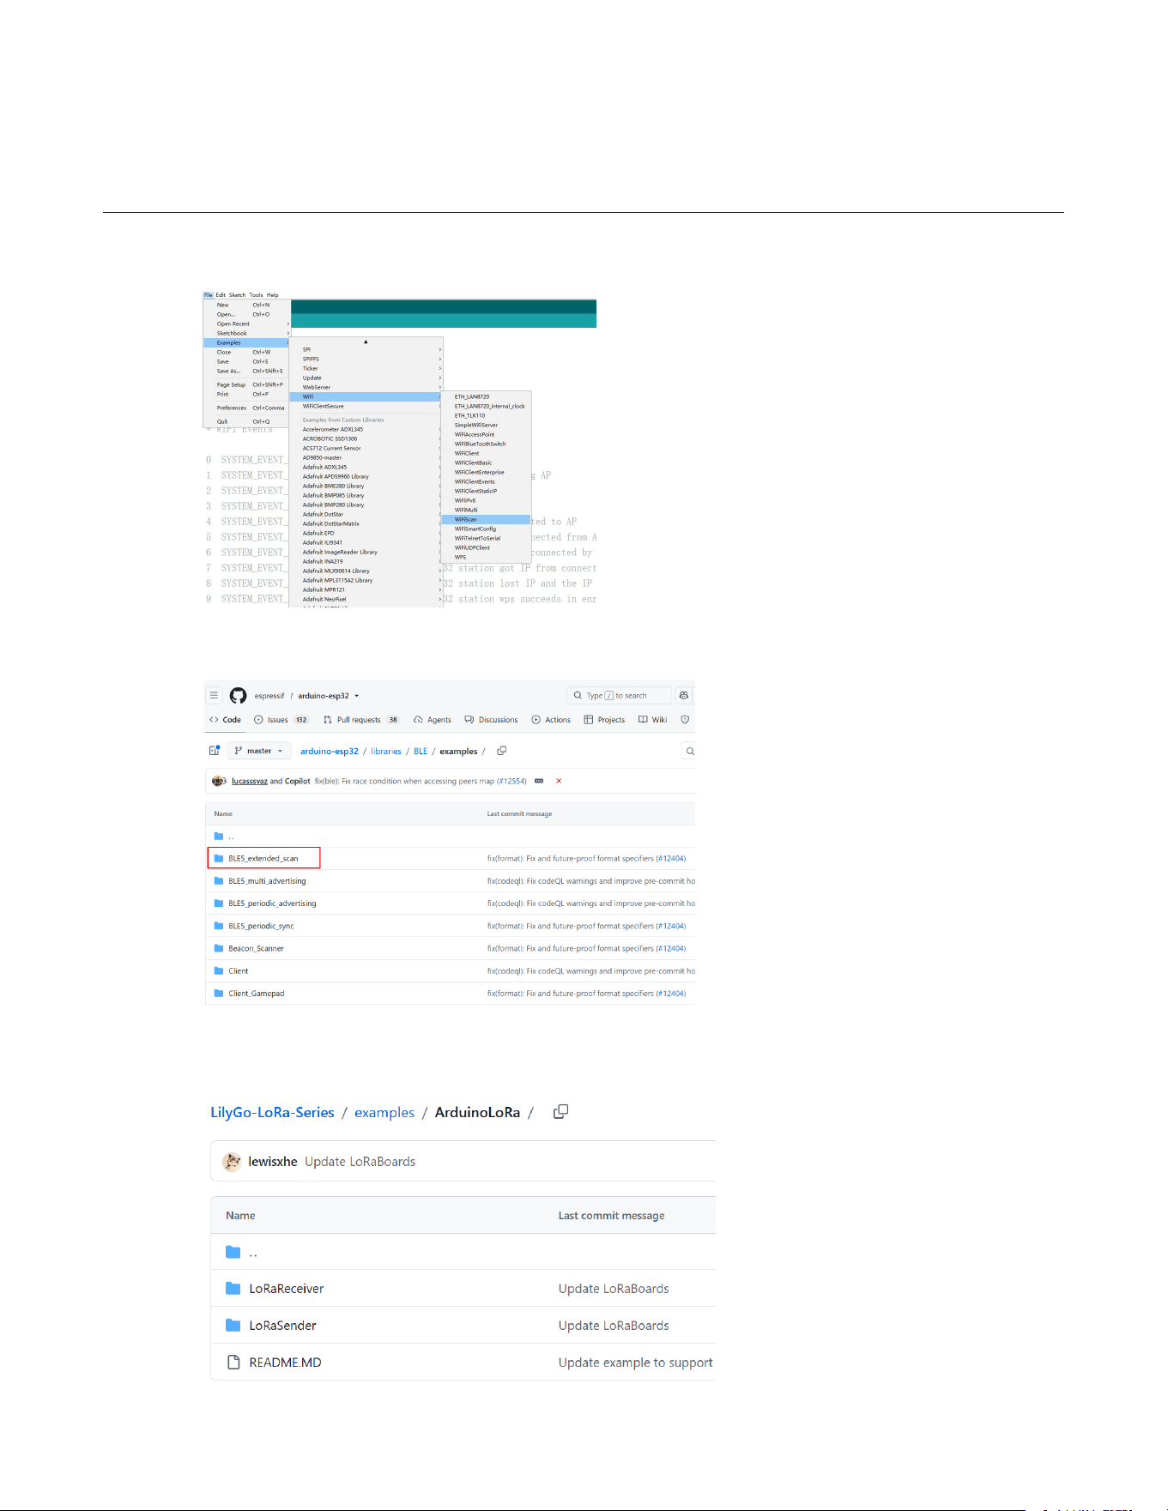The height and width of the screenshot is (1511, 1168).
Task: Select the Preferences menu entry
Action: (247, 408)
